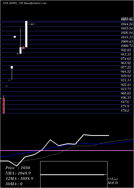Click the white candle with long upper wick
This screenshot has width=134, height=188.
coord(20,50)
